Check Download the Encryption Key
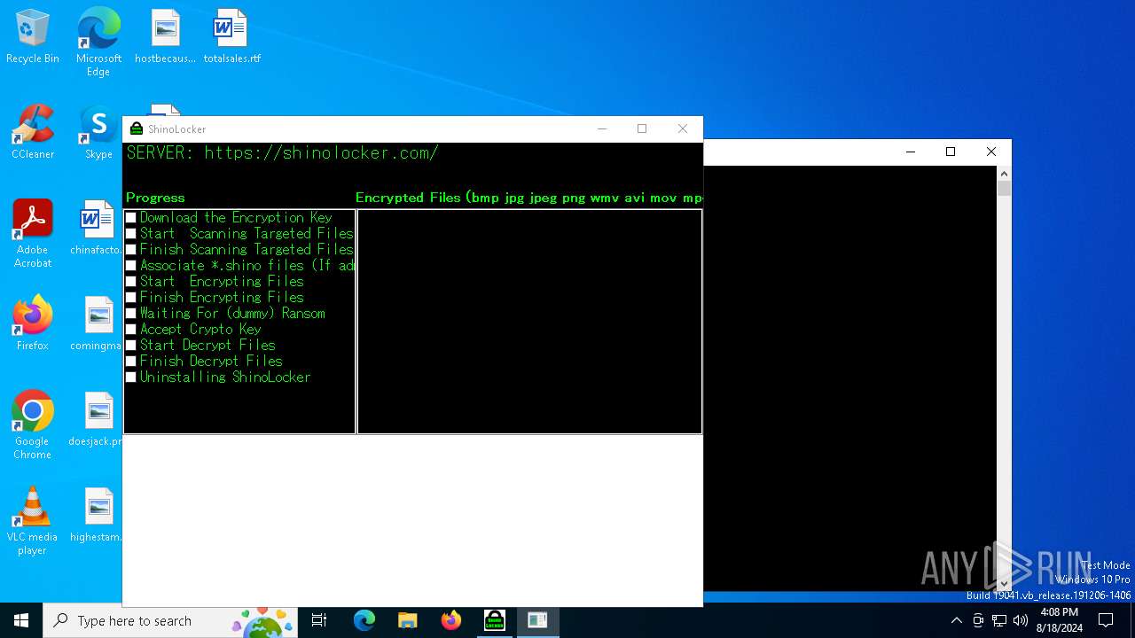This screenshot has height=638, width=1135. coord(131,218)
